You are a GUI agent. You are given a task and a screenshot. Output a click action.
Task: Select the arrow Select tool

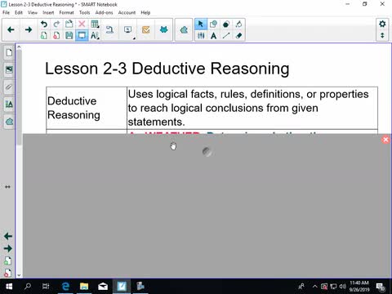200,24
